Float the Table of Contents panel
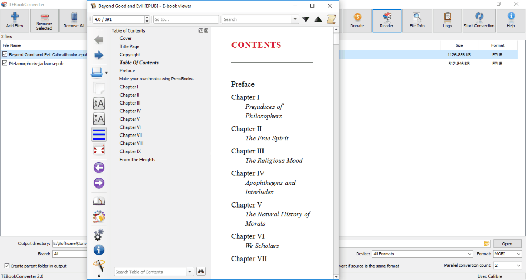The image size is (526, 280). click(200, 30)
